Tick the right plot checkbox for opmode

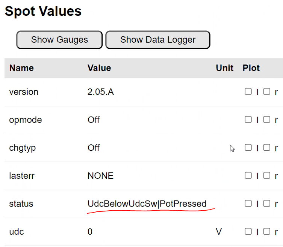point(266,120)
